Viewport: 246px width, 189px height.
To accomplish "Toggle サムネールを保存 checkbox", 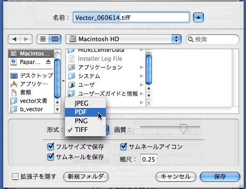I will click(x=51, y=157).
